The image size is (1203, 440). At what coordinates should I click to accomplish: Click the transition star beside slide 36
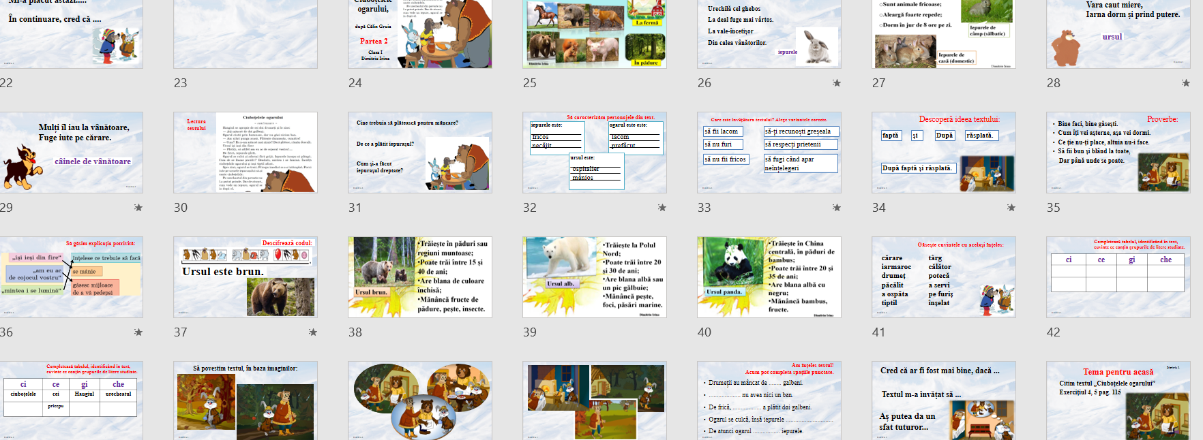[138, 332]
